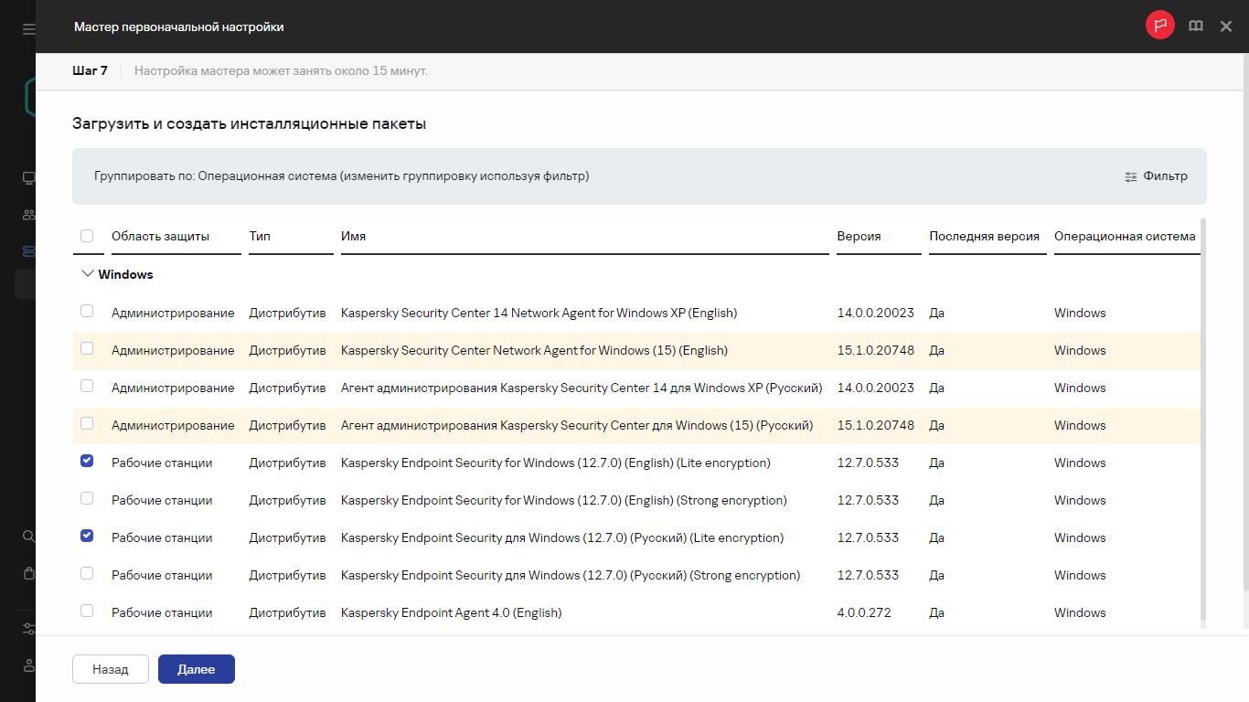Screen dimensions: 1249x702
Task: Close the initial setup wizard
Action: (x=1226, y=27)
